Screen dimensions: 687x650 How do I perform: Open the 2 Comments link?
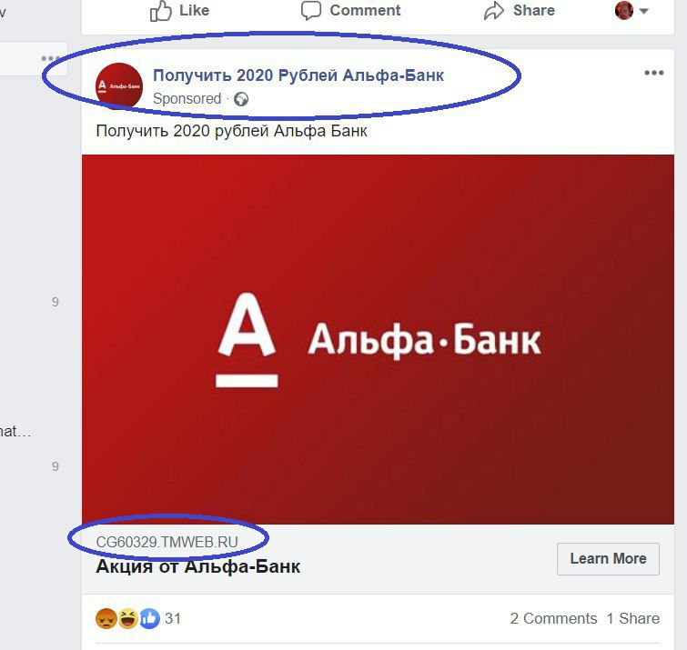coord(553,618)
